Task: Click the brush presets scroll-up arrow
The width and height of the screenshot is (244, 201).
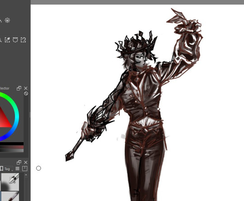Action: 26,175
